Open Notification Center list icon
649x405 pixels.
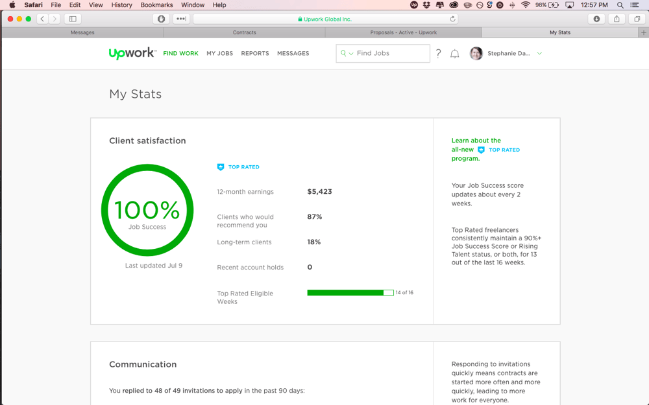click(634, 5)
